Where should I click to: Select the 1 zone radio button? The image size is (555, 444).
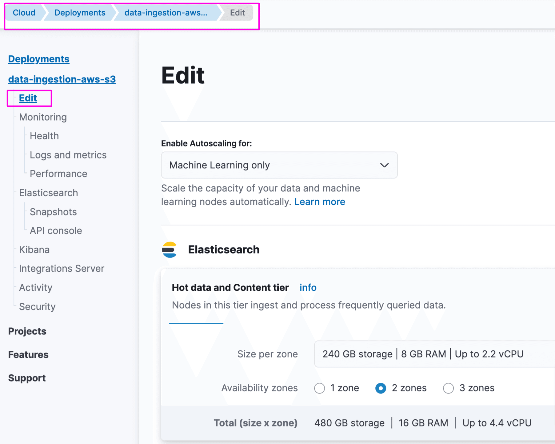click(319, 388)
